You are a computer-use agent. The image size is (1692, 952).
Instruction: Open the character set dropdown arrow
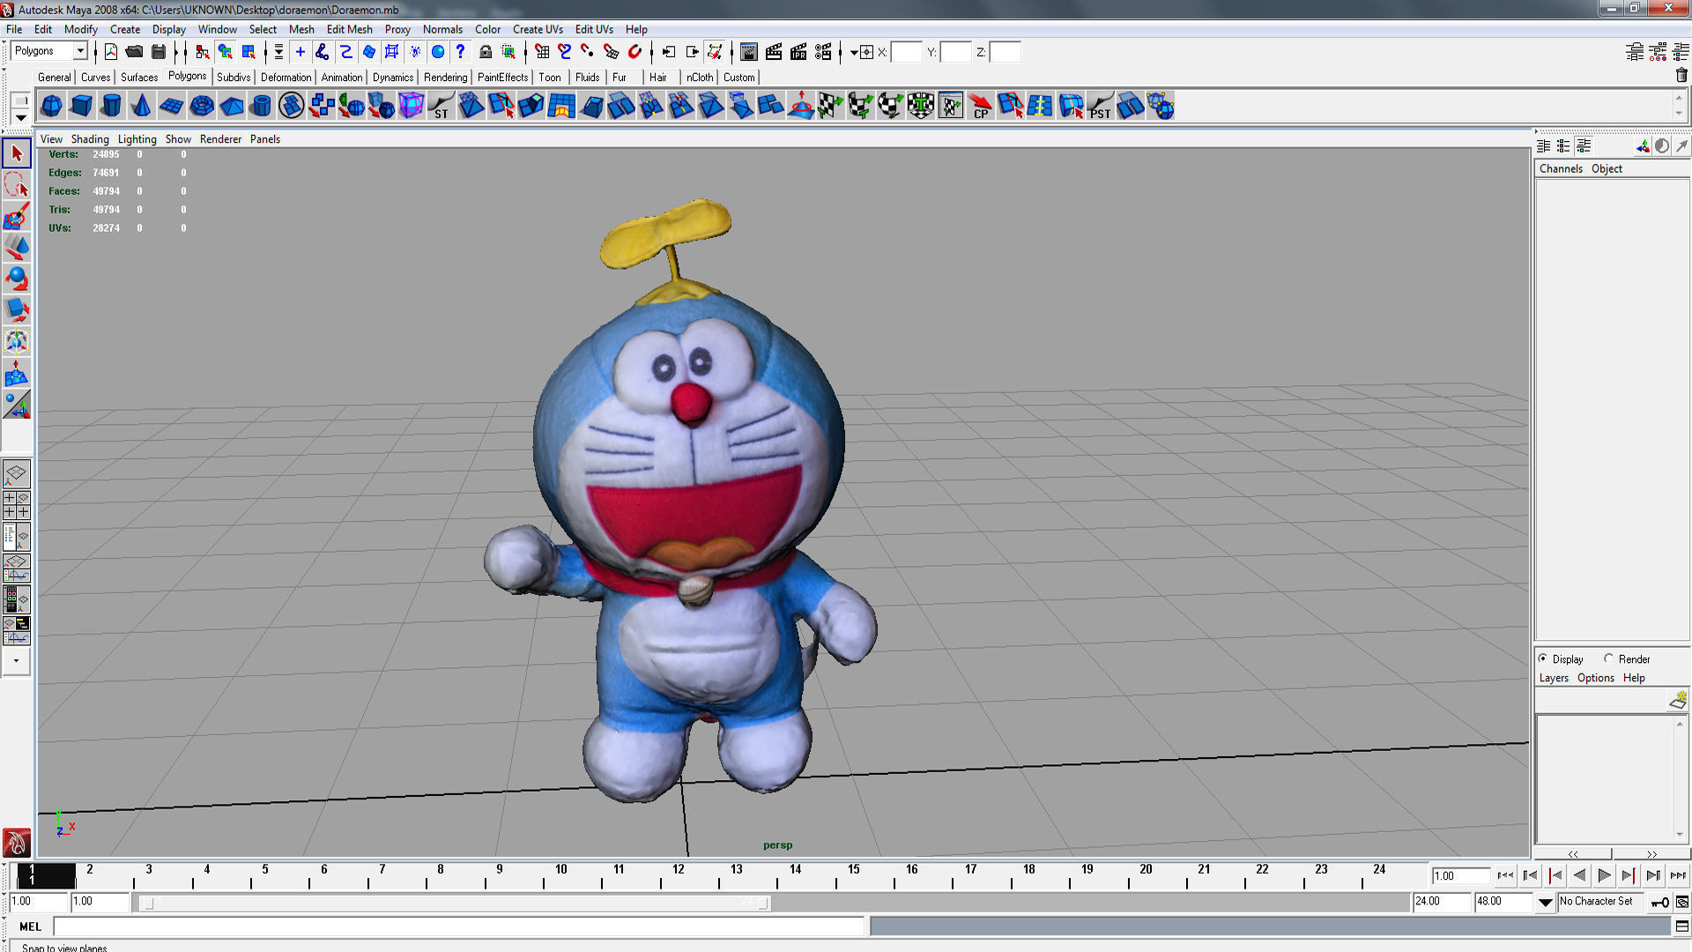click(x=1545, y=902)
